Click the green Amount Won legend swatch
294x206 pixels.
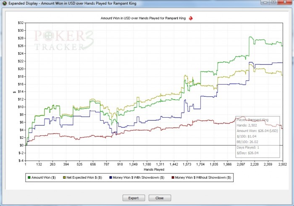tap(29, 177)
